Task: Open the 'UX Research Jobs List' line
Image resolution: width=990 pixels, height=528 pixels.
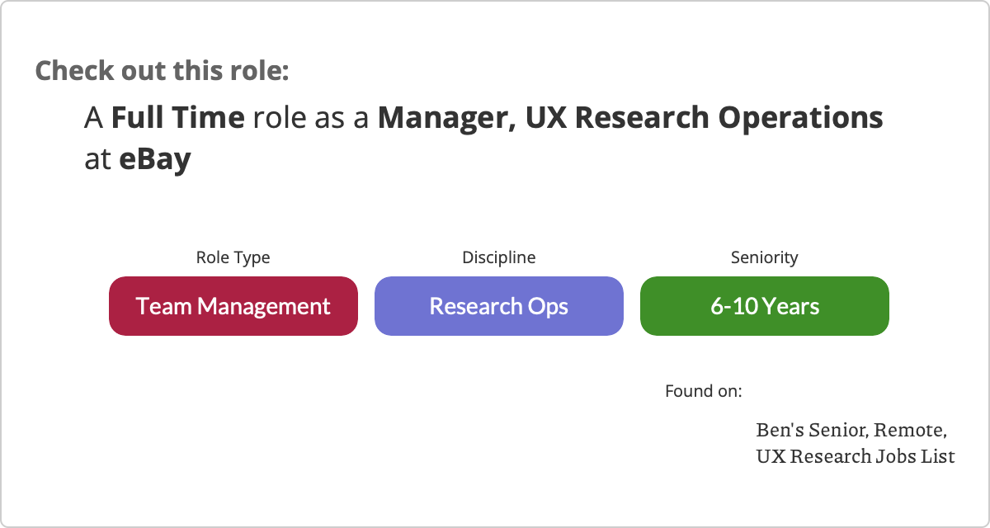Action: 856,455
